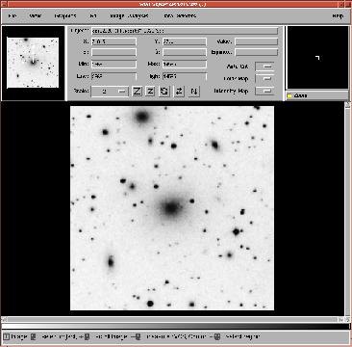Click the Y coordinate field
Viewport: 352px width, 347px height.
tap(185, 41)
